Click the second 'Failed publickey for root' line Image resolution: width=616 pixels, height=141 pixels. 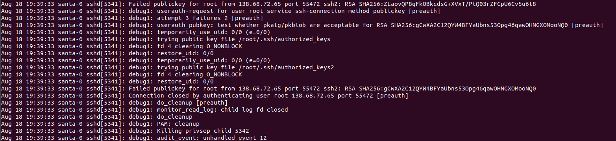coord(332,89)
